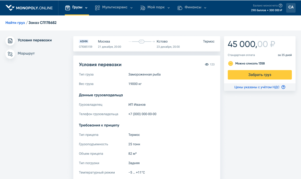This screenshot has height=179, width=301.
Task: Click the Monopoly.Online logo
Action: pyautogui.click(x=29, y=8)
